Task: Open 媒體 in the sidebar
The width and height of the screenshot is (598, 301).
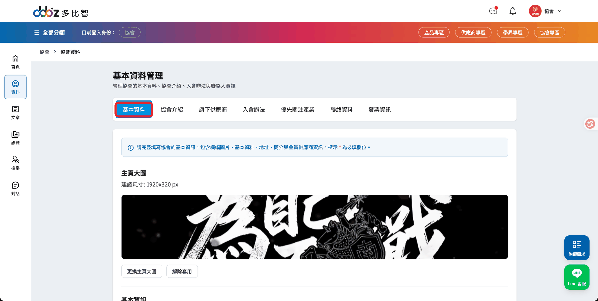Action: [x=15, y=138]
